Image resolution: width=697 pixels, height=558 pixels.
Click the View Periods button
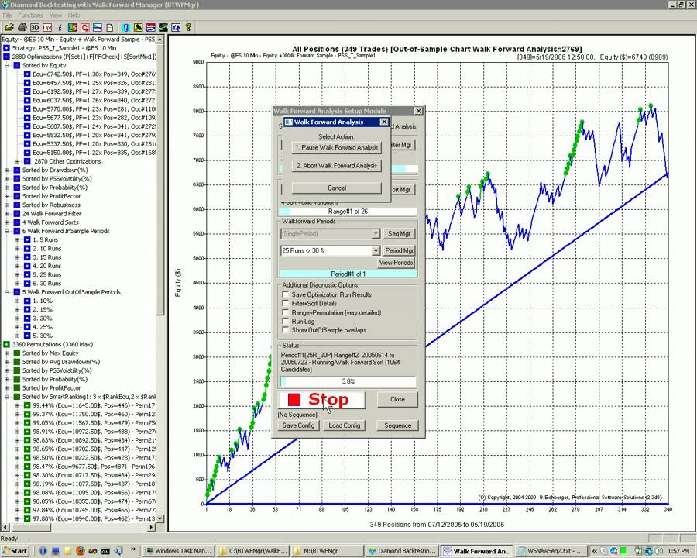(396, 263)
